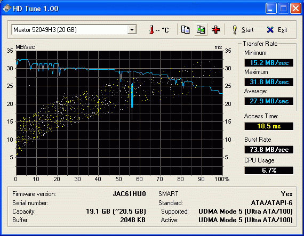Click the Minimum transfer rate value
304x236 pixels.
pos(269,63)
